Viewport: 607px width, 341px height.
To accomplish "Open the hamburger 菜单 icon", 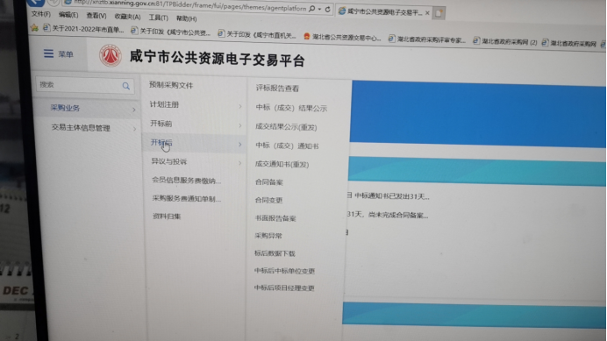I will (x=48, y=53).
